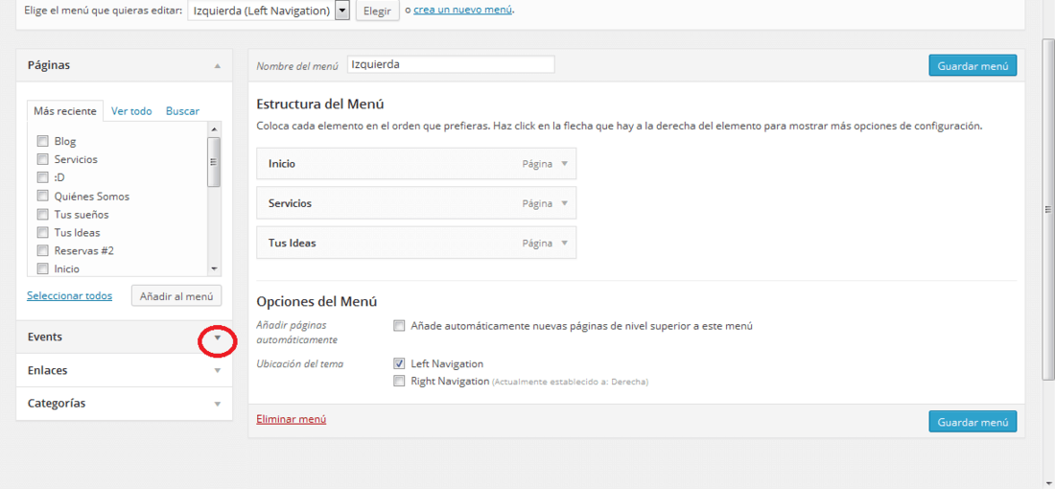This screenshot has width=1055, height=489.
Task: Check the Tus Ideas page checkbox
Action: click(42, 232)
